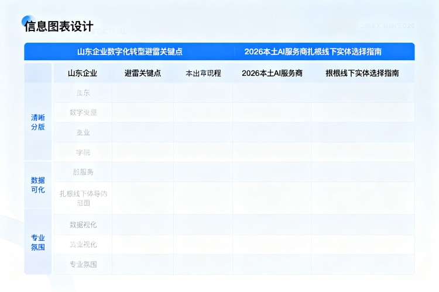Click the two-line cell starting with 扎根线下
Image resolution: width=439 pixels, height=292 pixels.
coord(83,198)
